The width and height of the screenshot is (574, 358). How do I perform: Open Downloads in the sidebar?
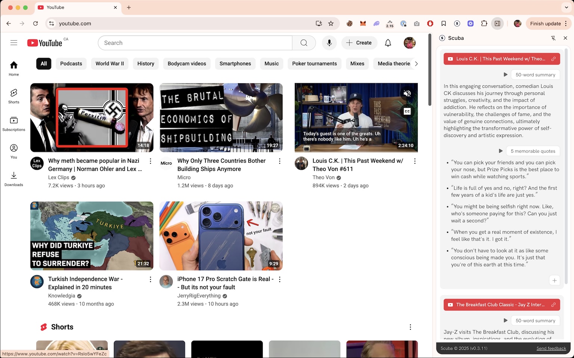[14, 179]
